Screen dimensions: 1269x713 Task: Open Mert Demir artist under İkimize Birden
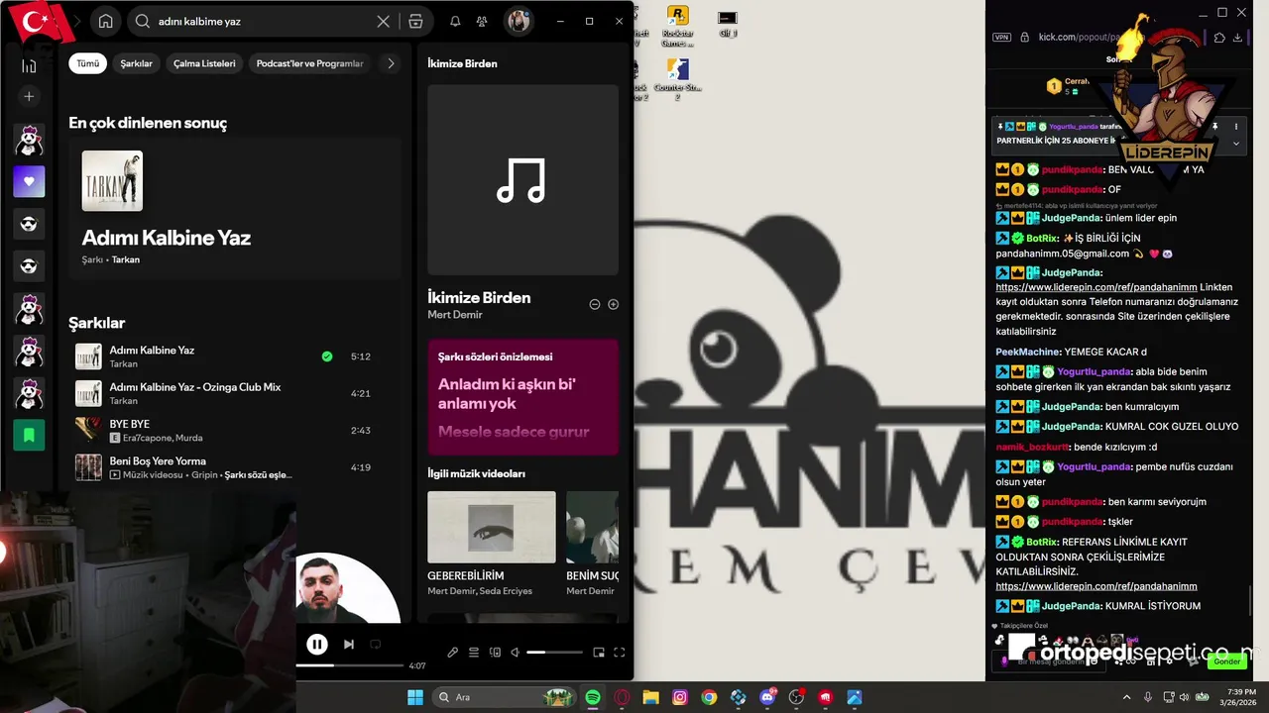coord(455,315)
